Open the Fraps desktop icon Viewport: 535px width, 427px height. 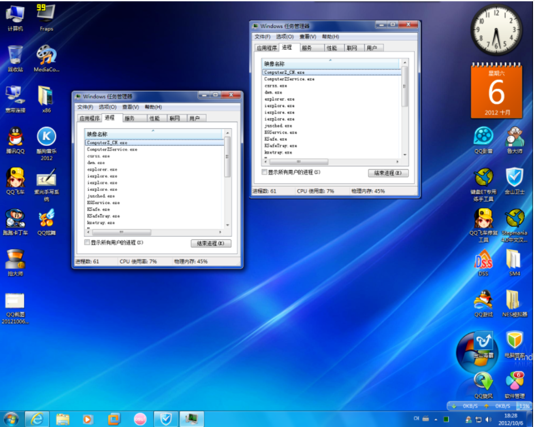(46, 18)
